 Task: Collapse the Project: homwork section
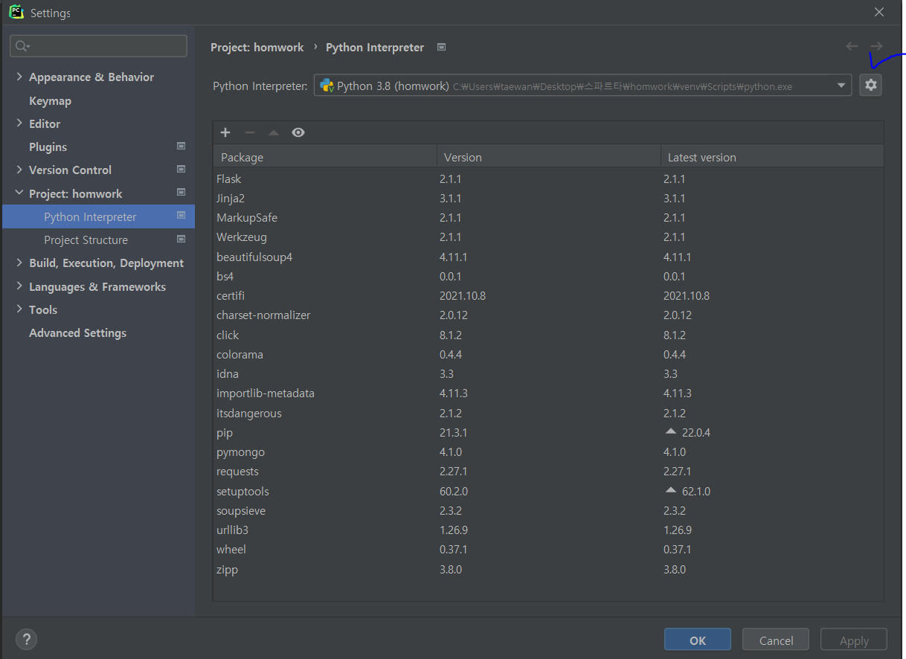click(x=19, y=193)
